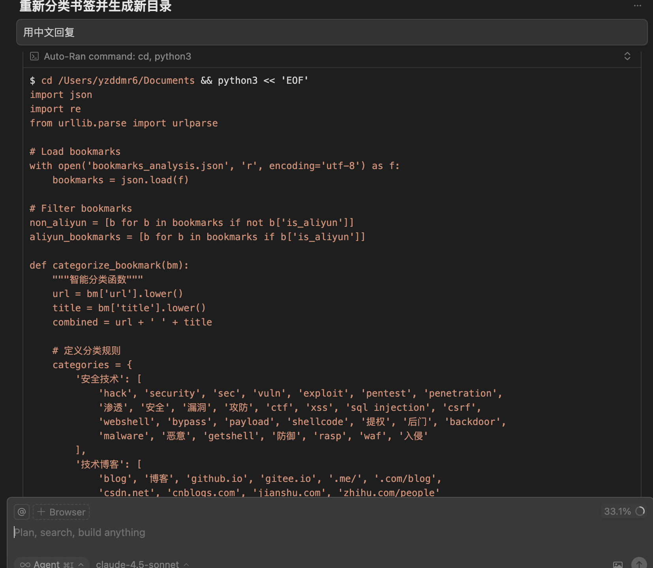The image size is (653, 568).
Task: Click the 用中文回复 message box
Action: pos(332,32)
